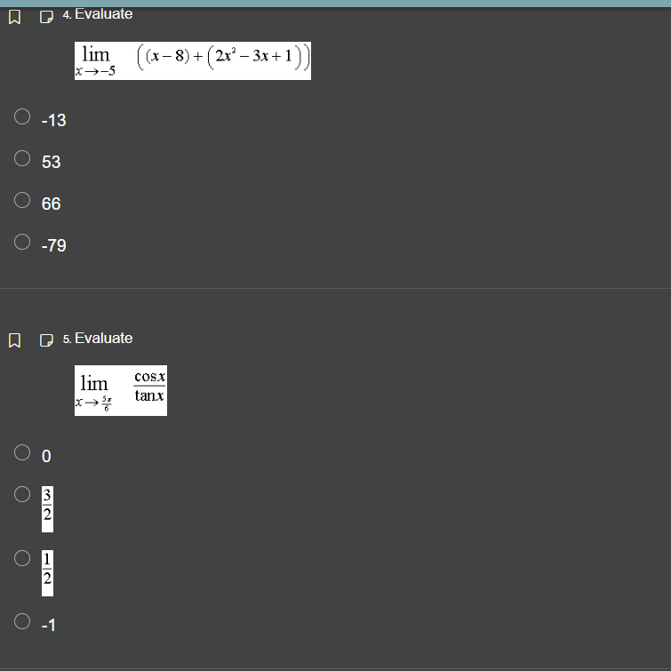Click the '66' answer label

pyautogui.click(x=51, y=204)
